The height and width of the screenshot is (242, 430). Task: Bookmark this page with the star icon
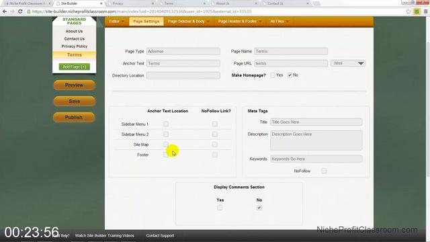(x=408, y=11)
